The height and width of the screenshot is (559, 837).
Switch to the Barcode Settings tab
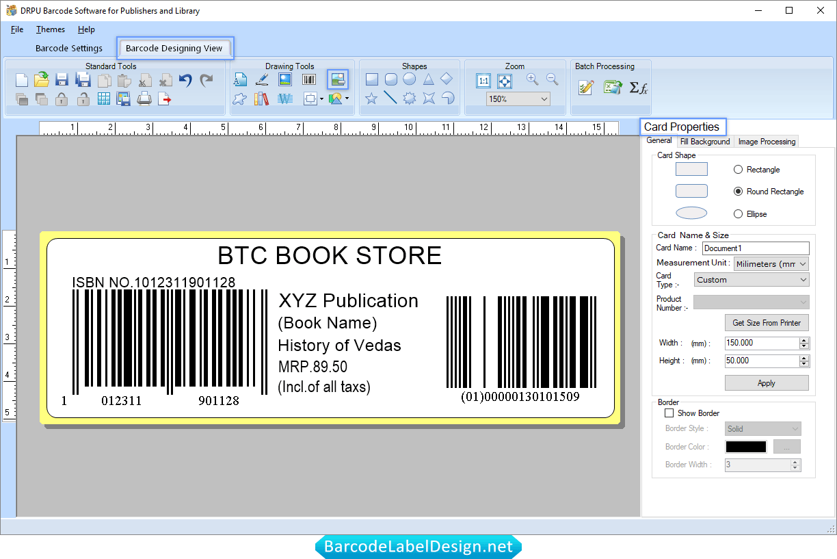point(69,49)
